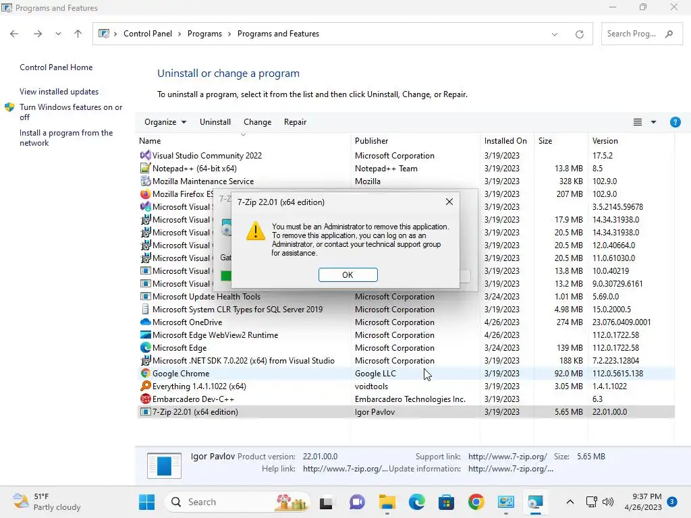The image size is (691, 518).
Task: Open Install a program from the network
Action: [x=66, y=138]
